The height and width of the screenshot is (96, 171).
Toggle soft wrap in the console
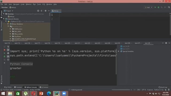(8, 47)
